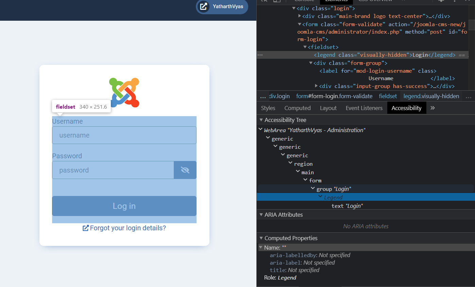
Task: Click the Password label on the login form
Action: coord(67,156)
